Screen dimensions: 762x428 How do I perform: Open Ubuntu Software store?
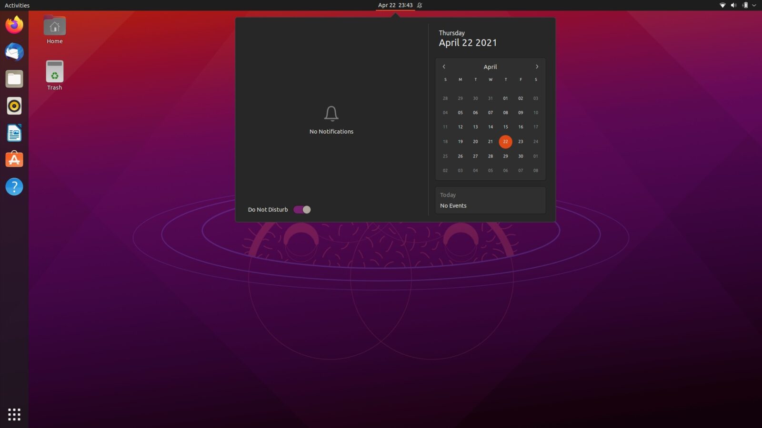14,159
